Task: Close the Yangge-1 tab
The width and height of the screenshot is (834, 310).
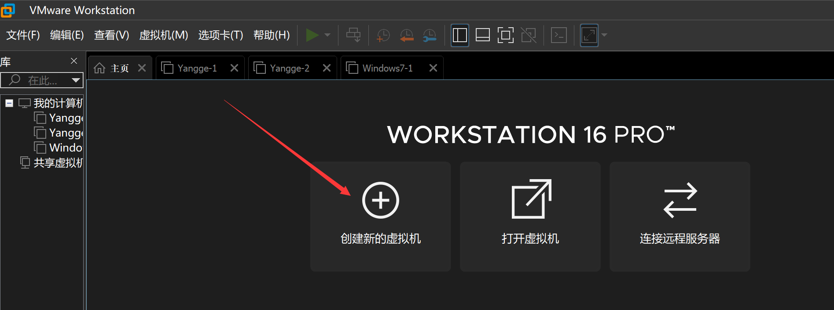Action: coord(234,68)
